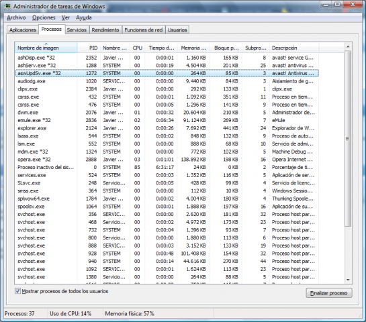This screenshot has height=322, width=366.
Task: Switch to the Servicios tab
Action: [x=77, y=30]
